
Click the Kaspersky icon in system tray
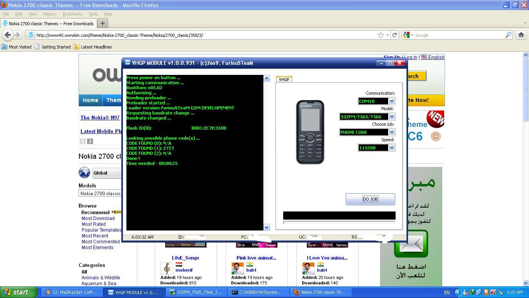[x=494, y=292]
